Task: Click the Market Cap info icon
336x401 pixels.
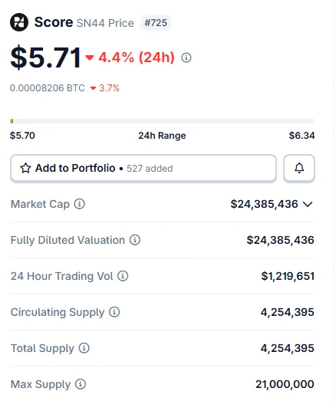Action: tap(80, 205)
